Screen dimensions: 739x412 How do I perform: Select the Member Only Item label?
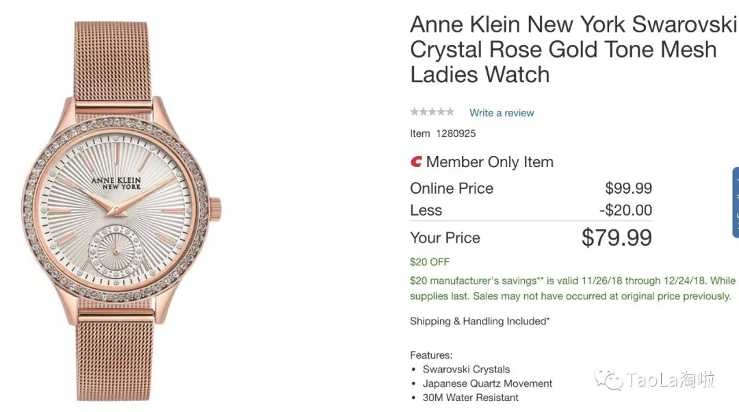(489, 162)
